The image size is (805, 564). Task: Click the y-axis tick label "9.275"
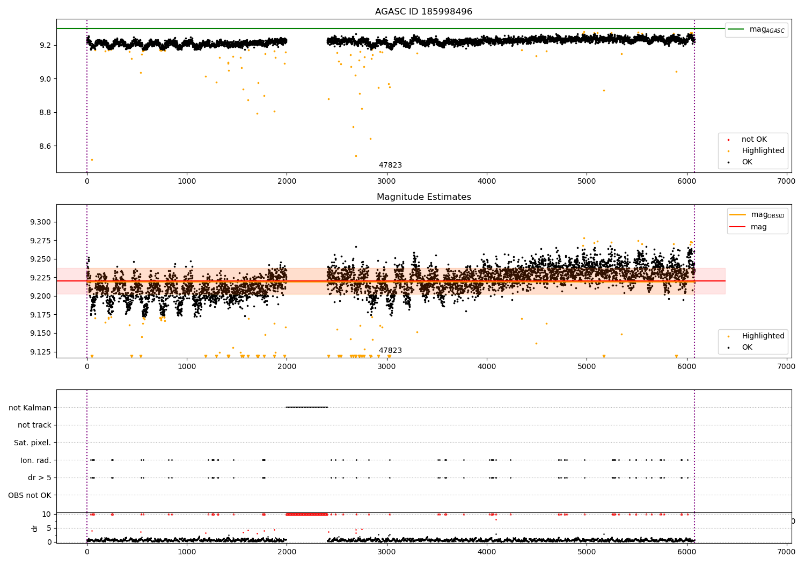pos(41,241)
